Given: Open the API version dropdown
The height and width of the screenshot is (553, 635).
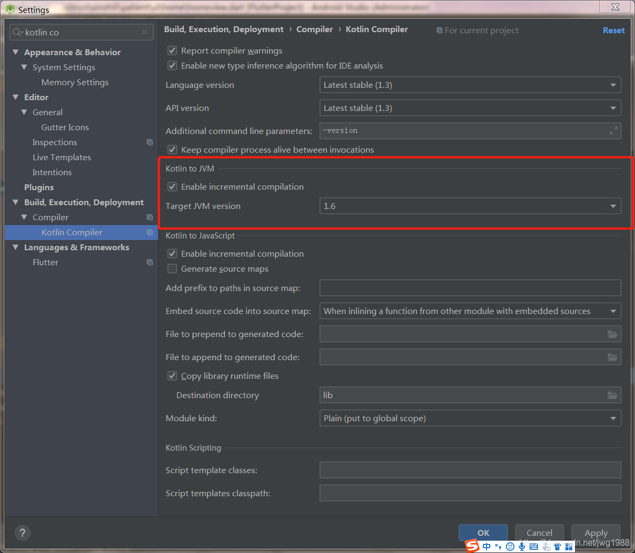Looking at the screenshot, I should (x=470, y=108).
